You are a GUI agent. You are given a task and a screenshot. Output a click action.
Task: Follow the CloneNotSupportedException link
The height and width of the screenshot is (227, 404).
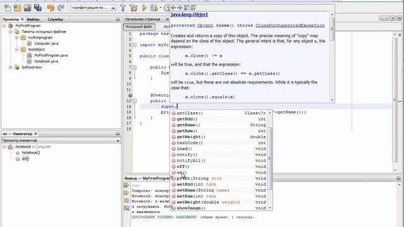coord(290,25)
